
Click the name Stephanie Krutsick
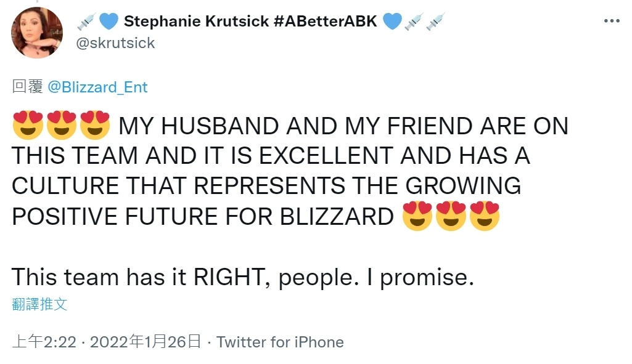(x=197, y=22)
